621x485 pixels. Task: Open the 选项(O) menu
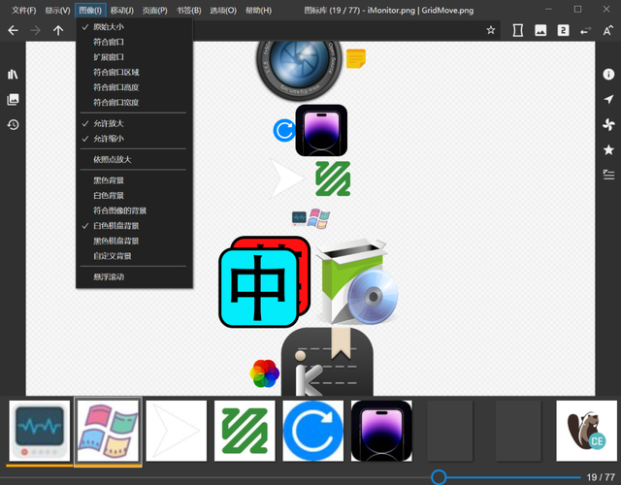point(223,11)
